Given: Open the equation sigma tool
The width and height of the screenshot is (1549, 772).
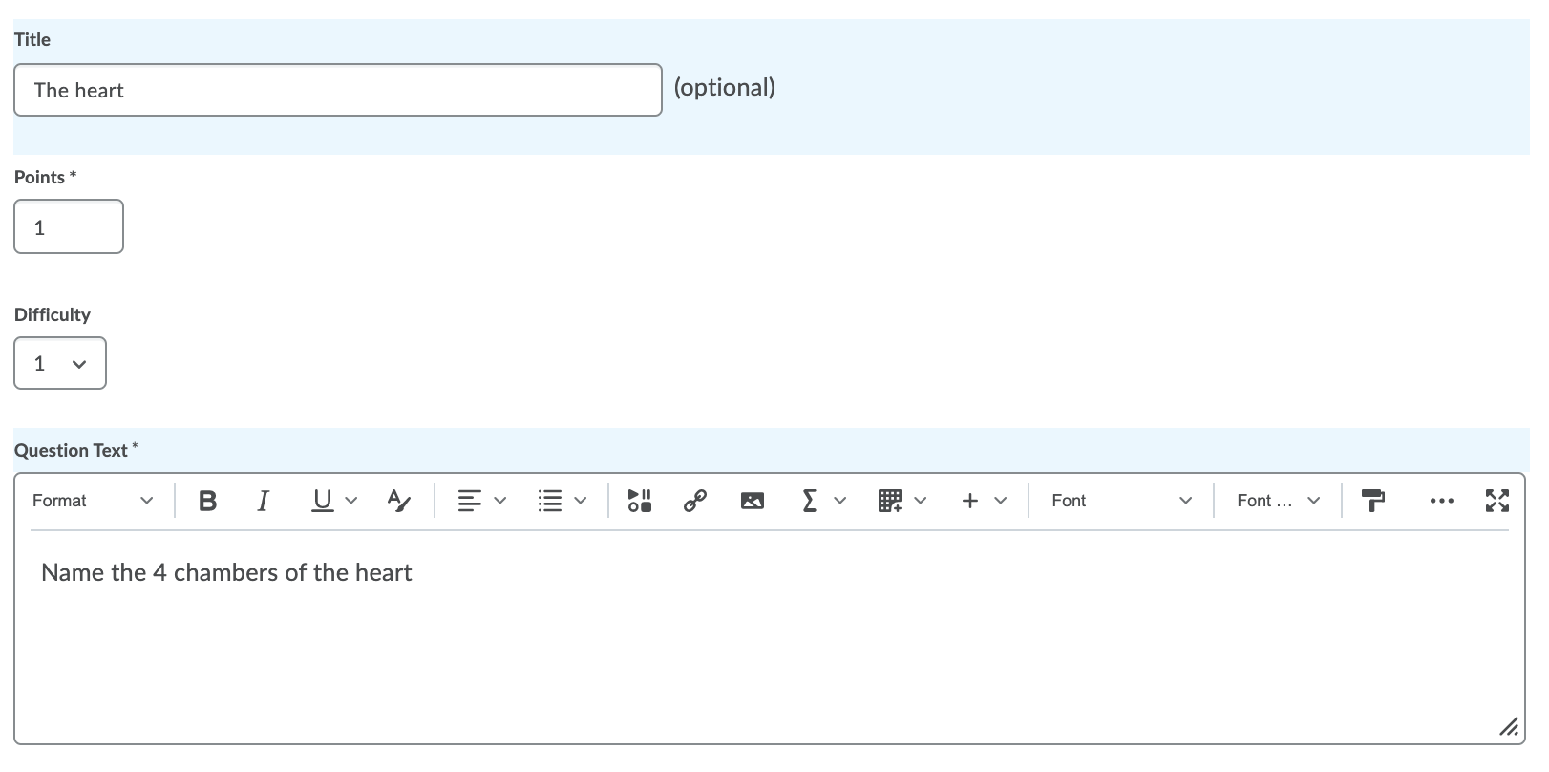Looking at the screenshot, I should (810, 501).
